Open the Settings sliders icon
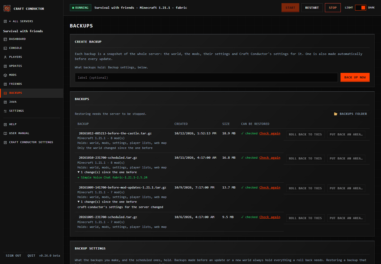 pos(5,111)
